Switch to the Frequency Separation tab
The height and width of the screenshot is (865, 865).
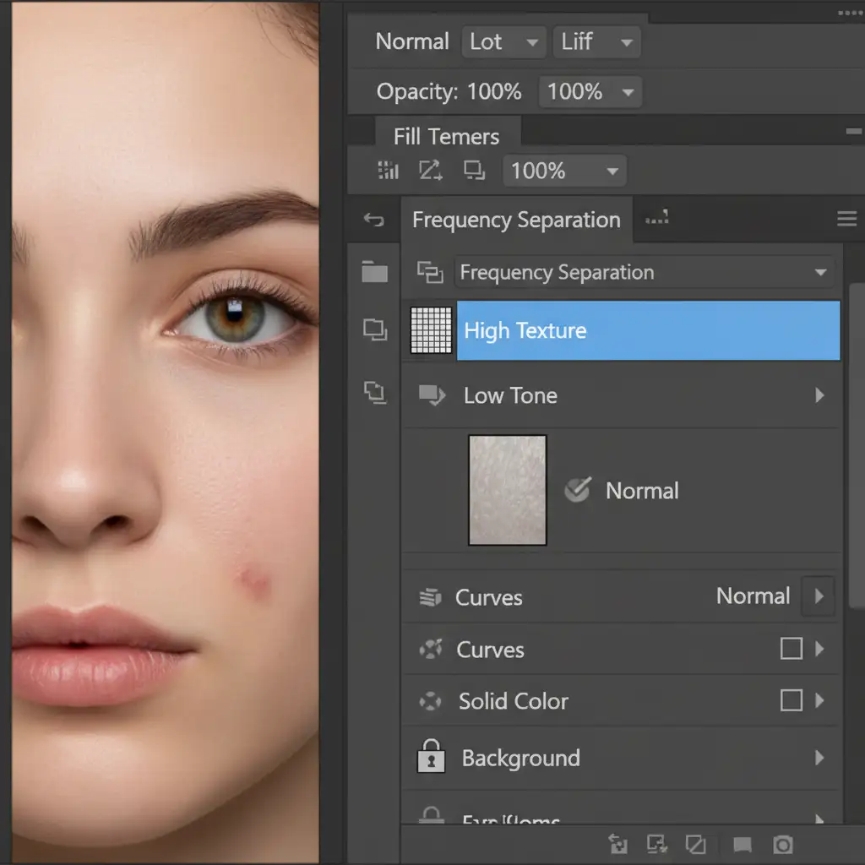pos(516,220)
